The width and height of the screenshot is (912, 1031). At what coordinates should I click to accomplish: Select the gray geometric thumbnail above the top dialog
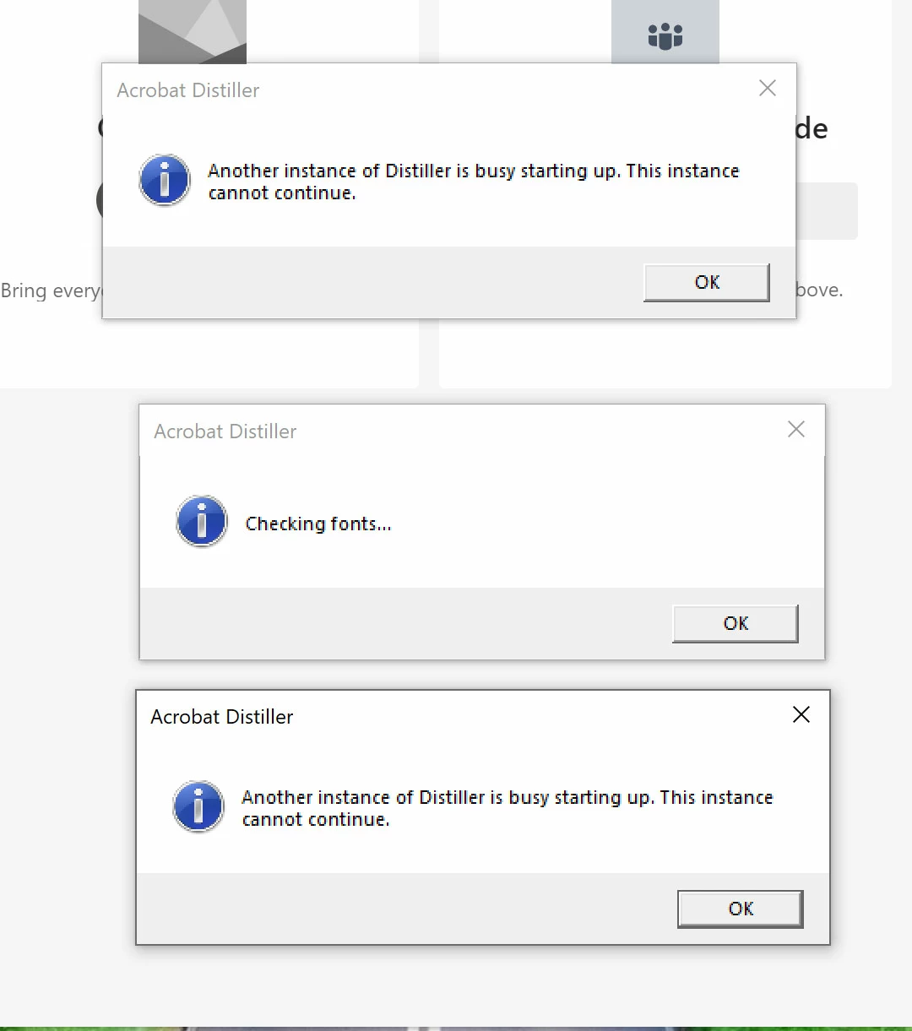click(x=193, y=31)
